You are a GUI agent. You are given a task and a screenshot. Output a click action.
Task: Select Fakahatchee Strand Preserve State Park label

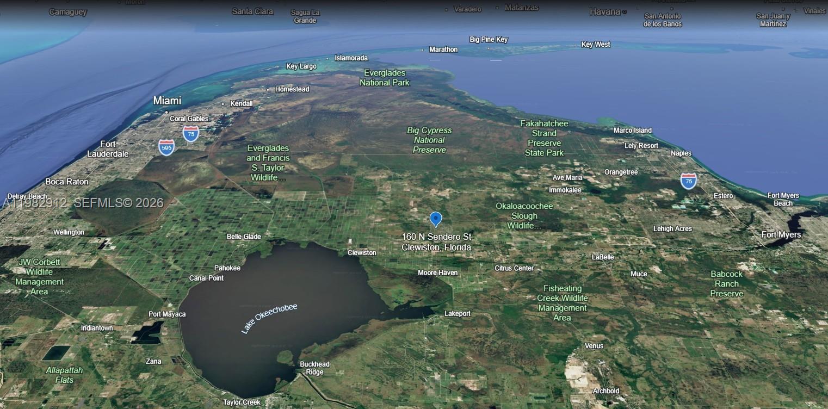(544, 138)
